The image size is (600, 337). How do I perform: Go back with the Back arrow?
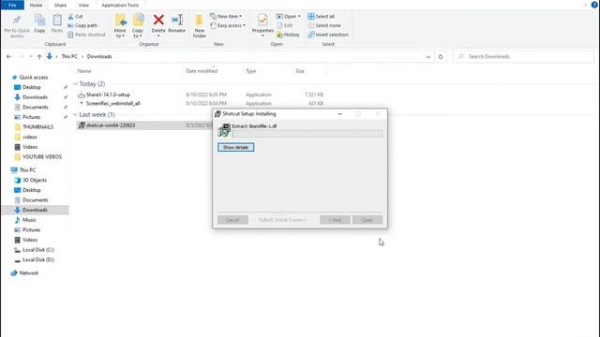(8, 56)
